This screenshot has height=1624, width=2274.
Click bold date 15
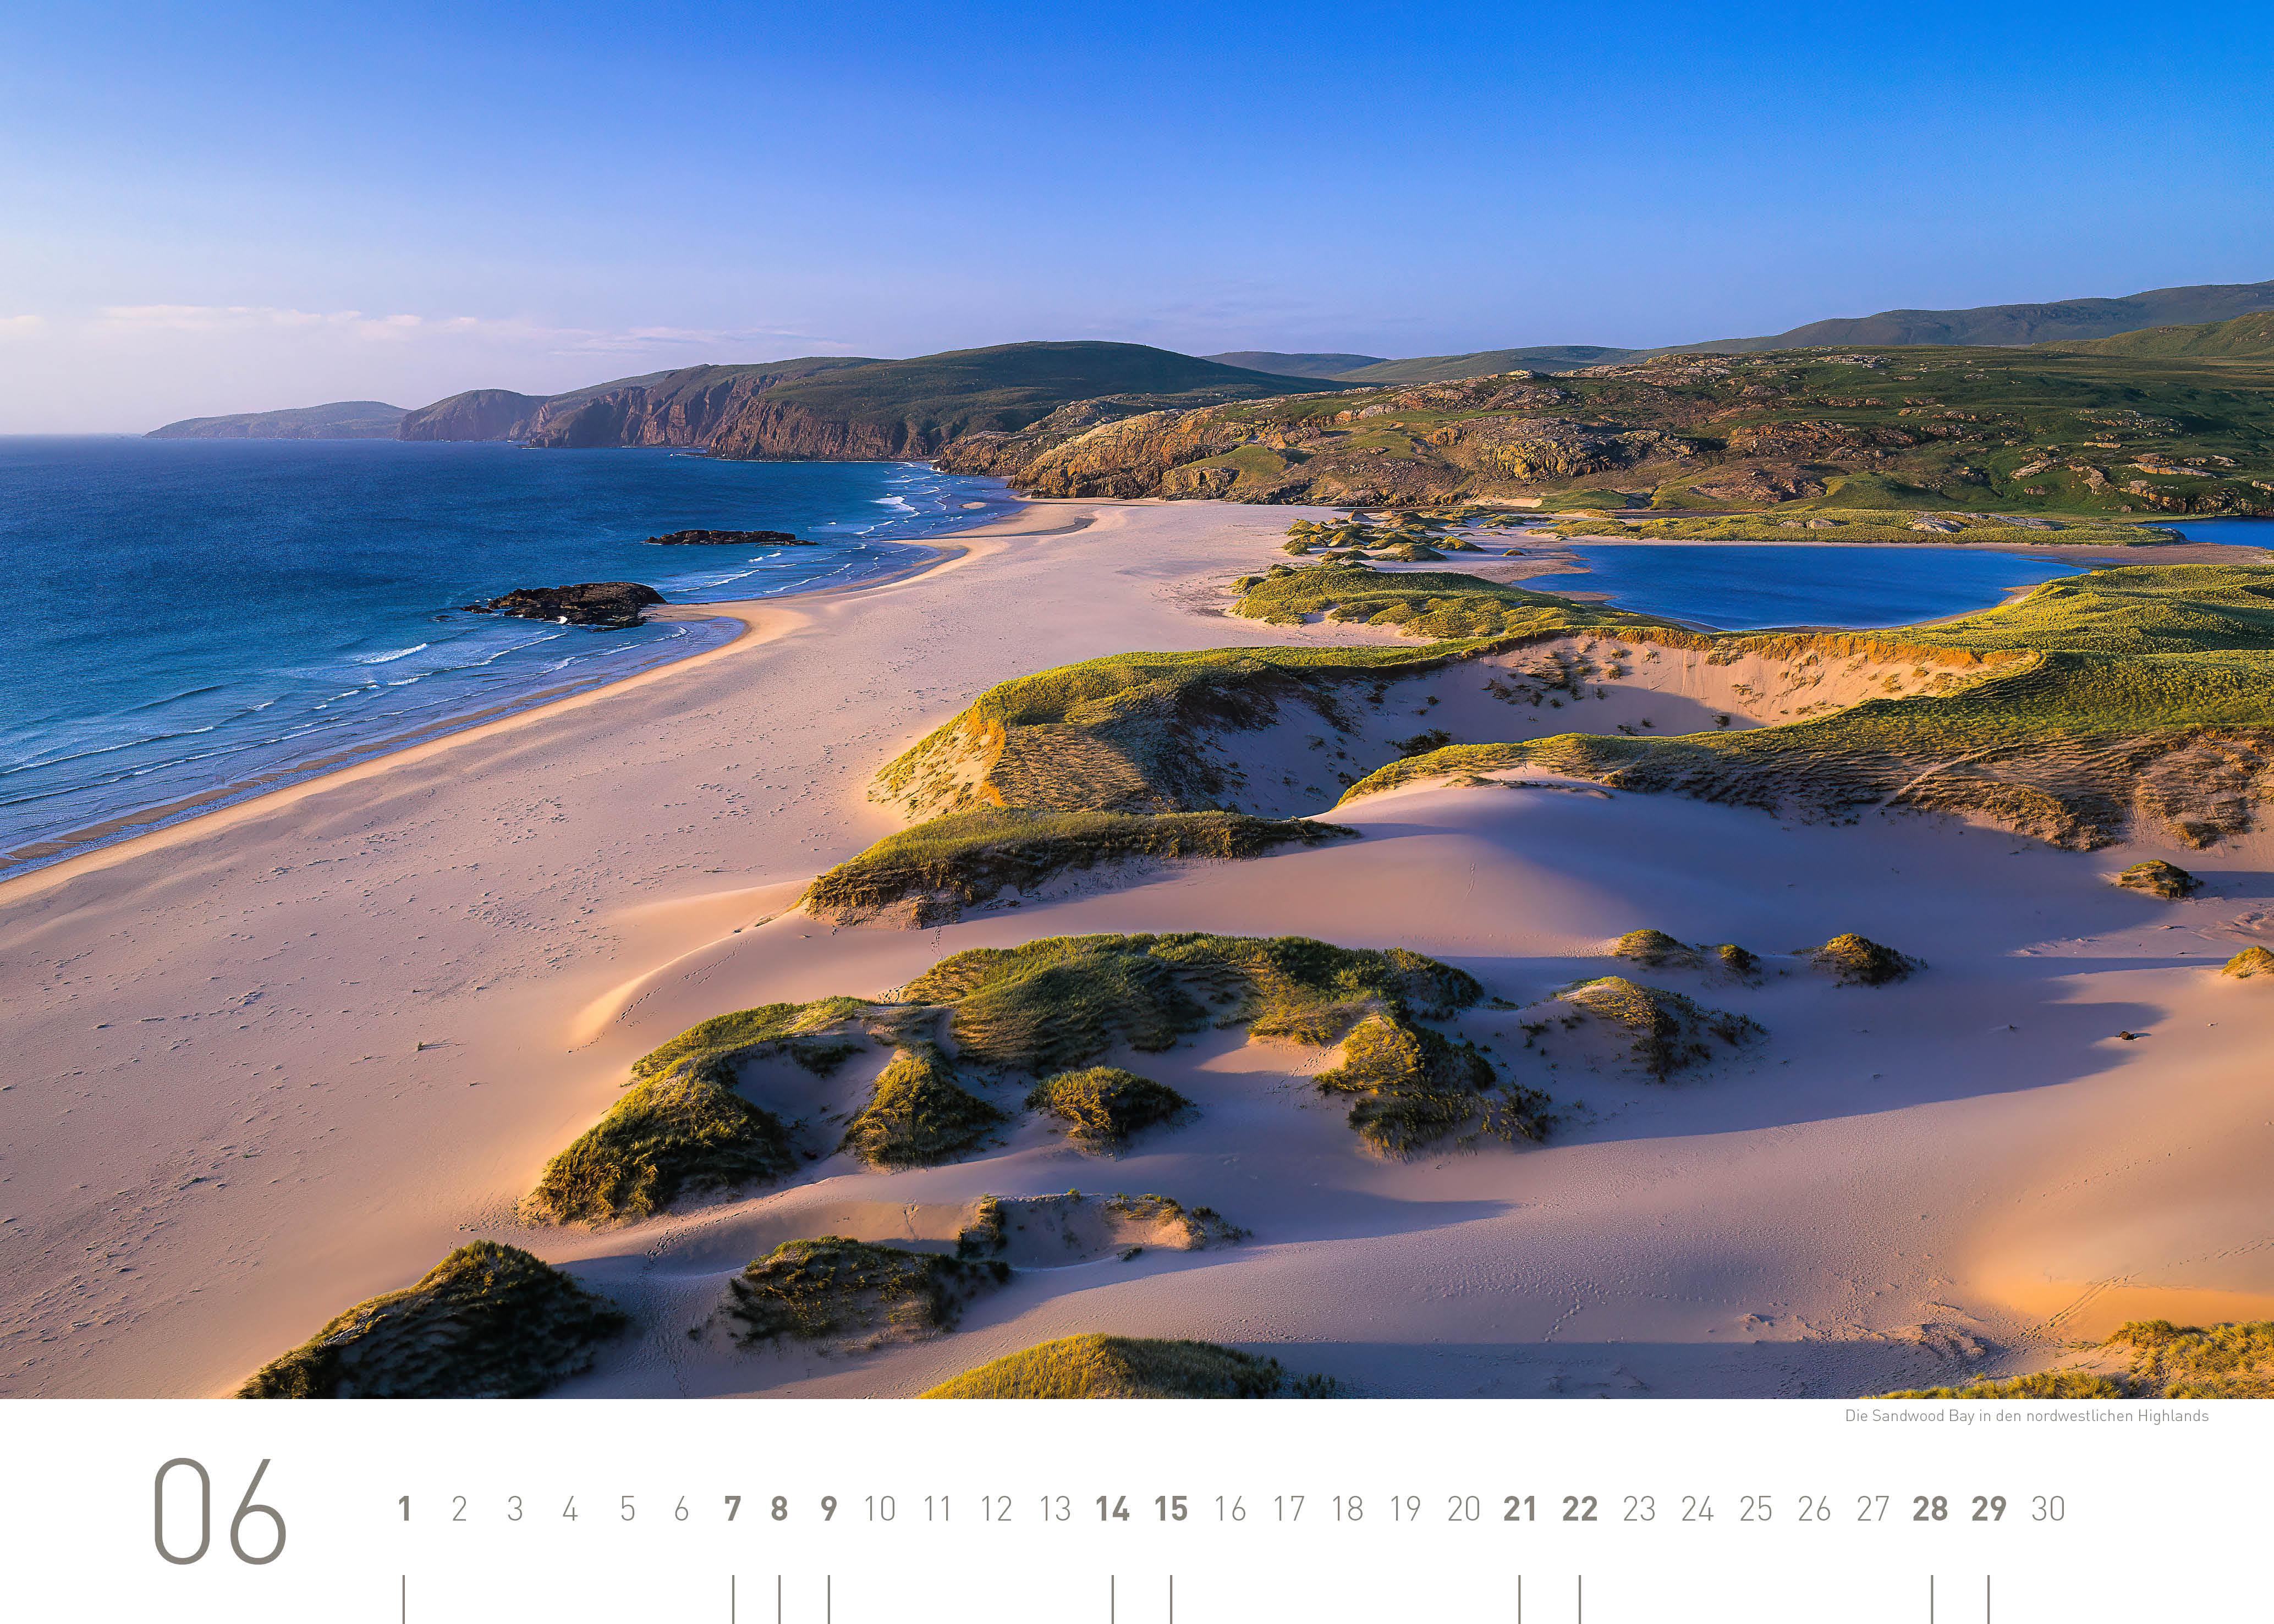coord(1171,1508)
